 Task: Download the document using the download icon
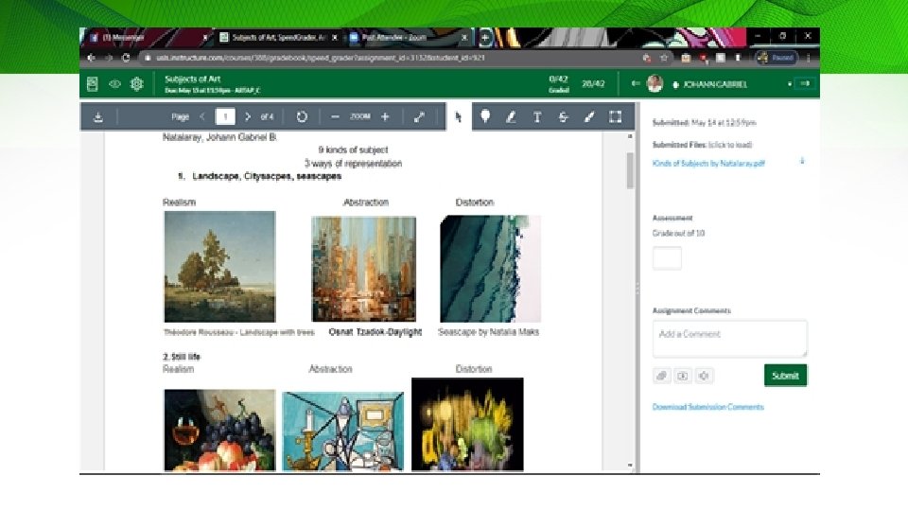[97, 117]
